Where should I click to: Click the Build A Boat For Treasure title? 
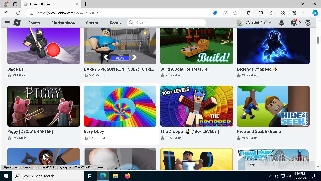tap(184, 69)
